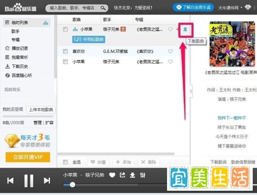Open the sound effects equalizer in the player bar
The image size is (257, 195).
[143, 175]
